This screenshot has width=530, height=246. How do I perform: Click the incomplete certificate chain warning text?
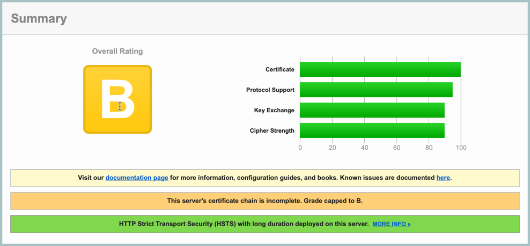point(264,201)
